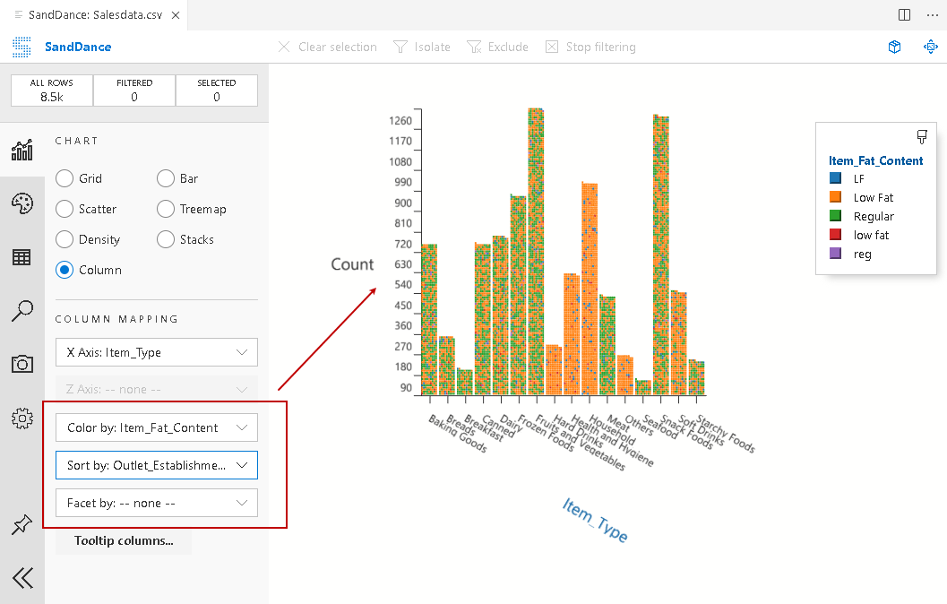Click the SandDance title link

78,47
